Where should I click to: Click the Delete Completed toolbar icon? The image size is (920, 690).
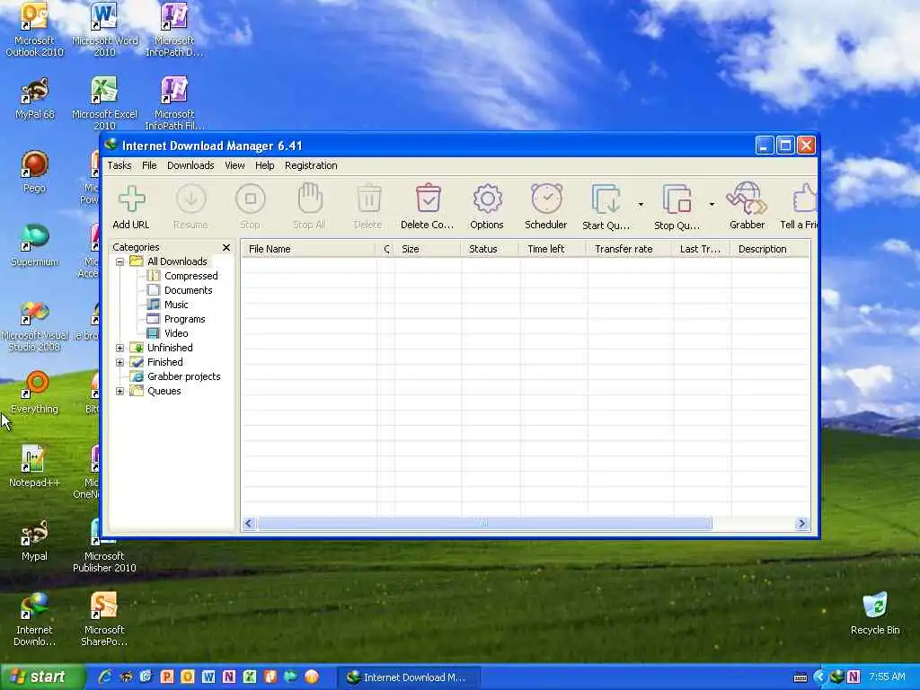pos(428,198)
